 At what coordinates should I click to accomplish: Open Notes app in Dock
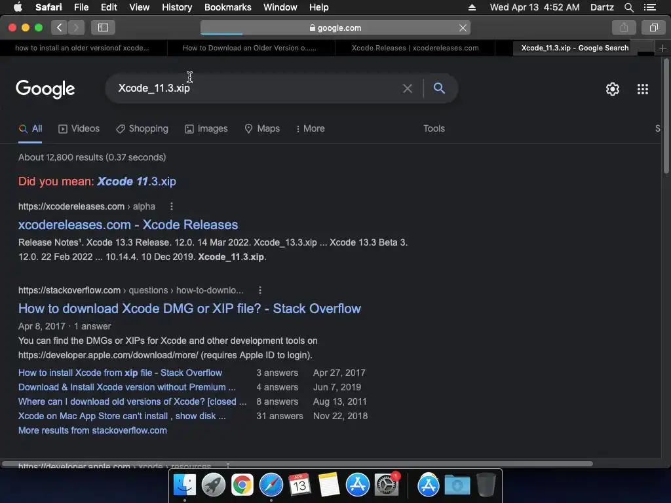click(x=329, y=485)
